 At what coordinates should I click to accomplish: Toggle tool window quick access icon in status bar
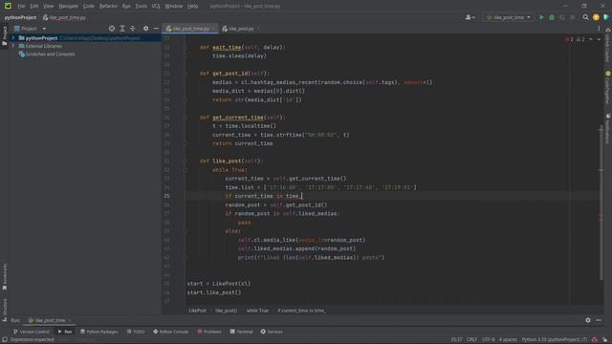click(5, 340)
